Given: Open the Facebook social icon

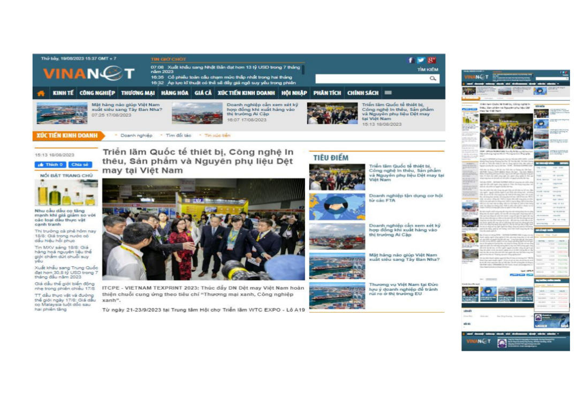Looking at the screenshot, I should 411,61.
